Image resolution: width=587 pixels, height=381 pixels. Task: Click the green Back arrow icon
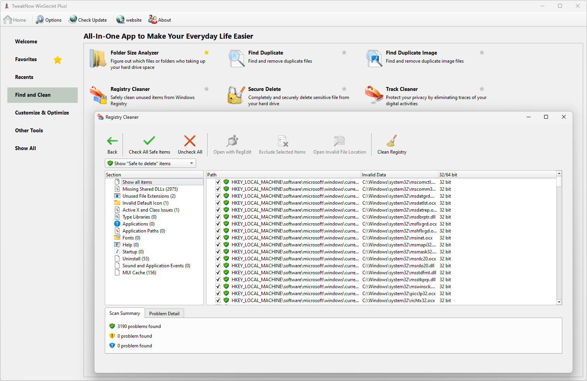pyautogui.click(x=112, y=141)
